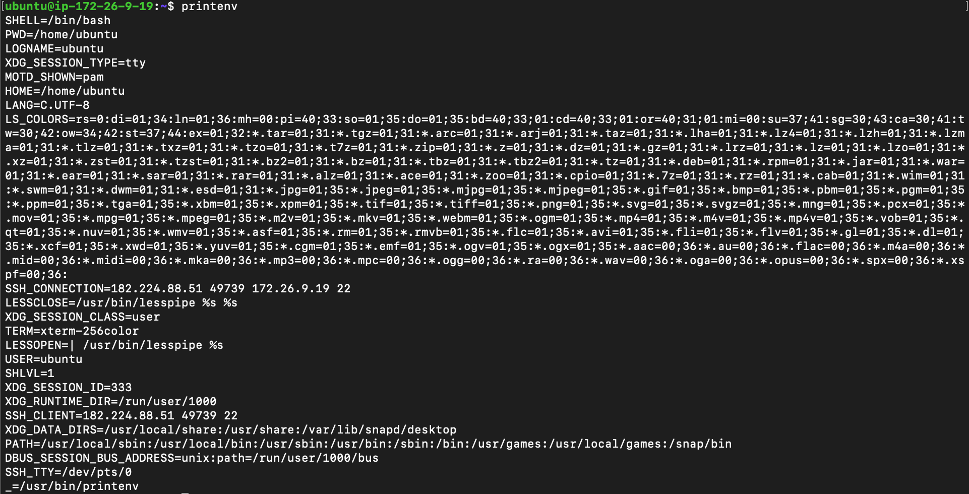969x494 pixels.
Task: Click the SHELL=/bin/bash line
Action: tap(58, 21)
